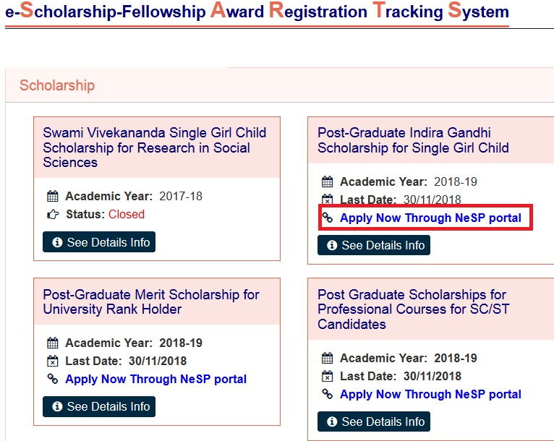Select the Scholarship section header

(57, 85)
